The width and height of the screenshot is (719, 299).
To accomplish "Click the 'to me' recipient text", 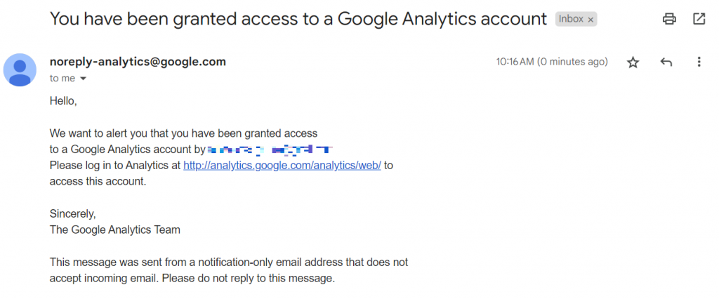I will 62,79.
